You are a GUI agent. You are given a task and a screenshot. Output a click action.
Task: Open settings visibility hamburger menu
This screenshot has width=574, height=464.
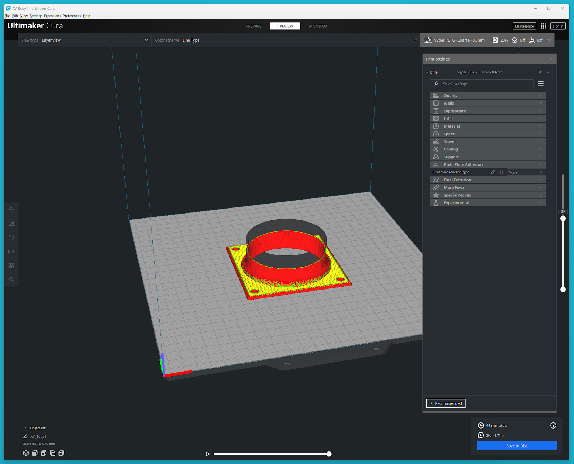[541, 84]
